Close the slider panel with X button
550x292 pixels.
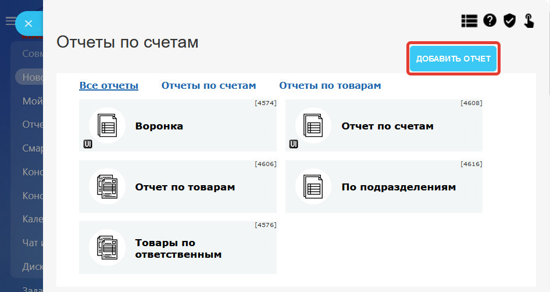click(28, 24)
